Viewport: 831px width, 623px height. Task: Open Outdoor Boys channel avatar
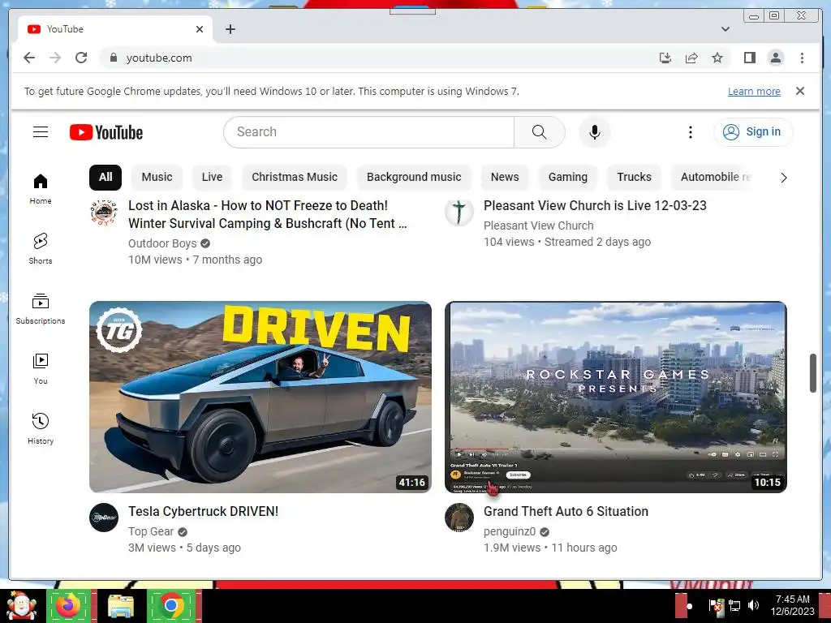click(103, 213)
